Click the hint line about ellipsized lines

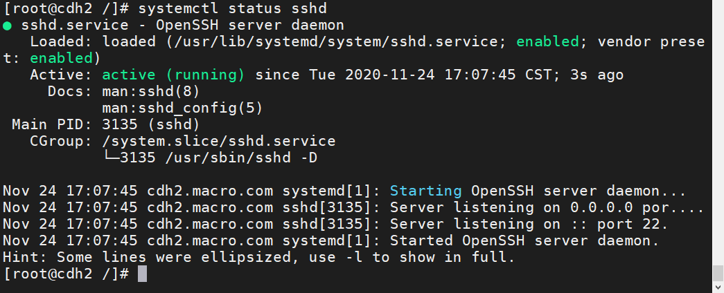[x=258, y=258]
